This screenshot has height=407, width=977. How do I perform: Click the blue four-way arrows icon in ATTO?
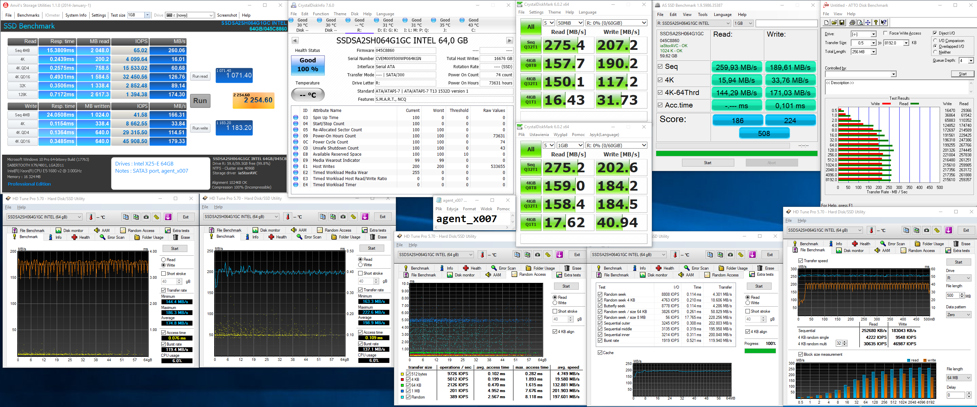pyautogui.click(x=867, y=23)
